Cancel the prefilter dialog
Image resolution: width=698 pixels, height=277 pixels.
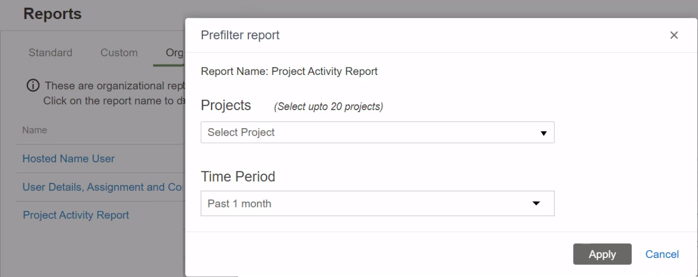[x=662, y=254]
